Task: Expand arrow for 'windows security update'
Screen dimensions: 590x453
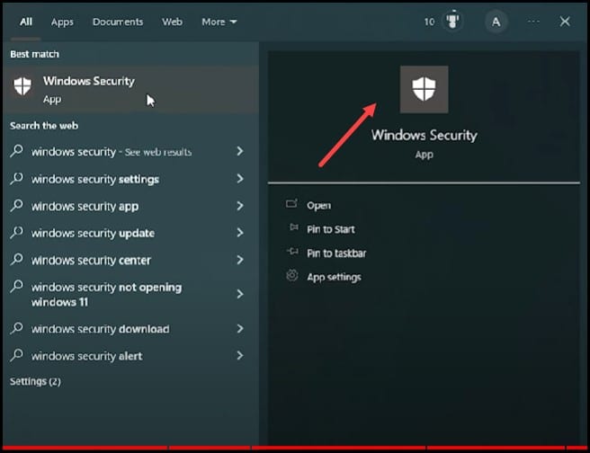Action: click(x=239, y=233)
